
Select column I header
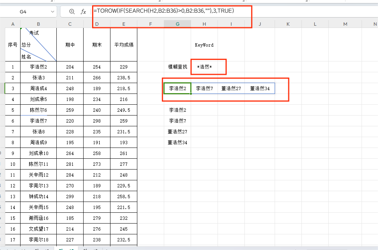tap(231, 24)
